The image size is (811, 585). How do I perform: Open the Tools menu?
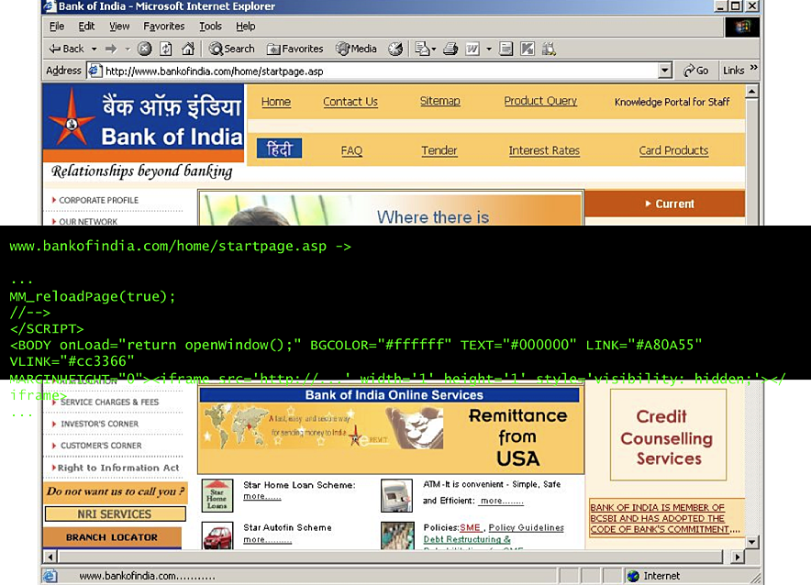tap(210, 27)
